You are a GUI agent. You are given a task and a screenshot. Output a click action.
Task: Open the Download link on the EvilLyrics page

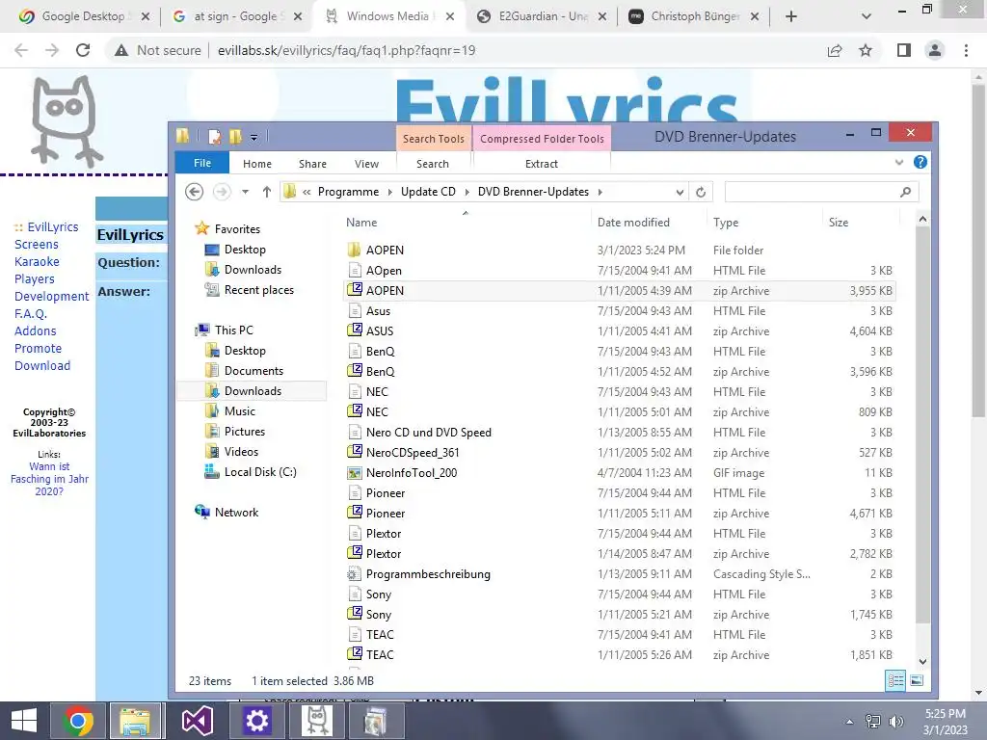click(x=42, y=365)
